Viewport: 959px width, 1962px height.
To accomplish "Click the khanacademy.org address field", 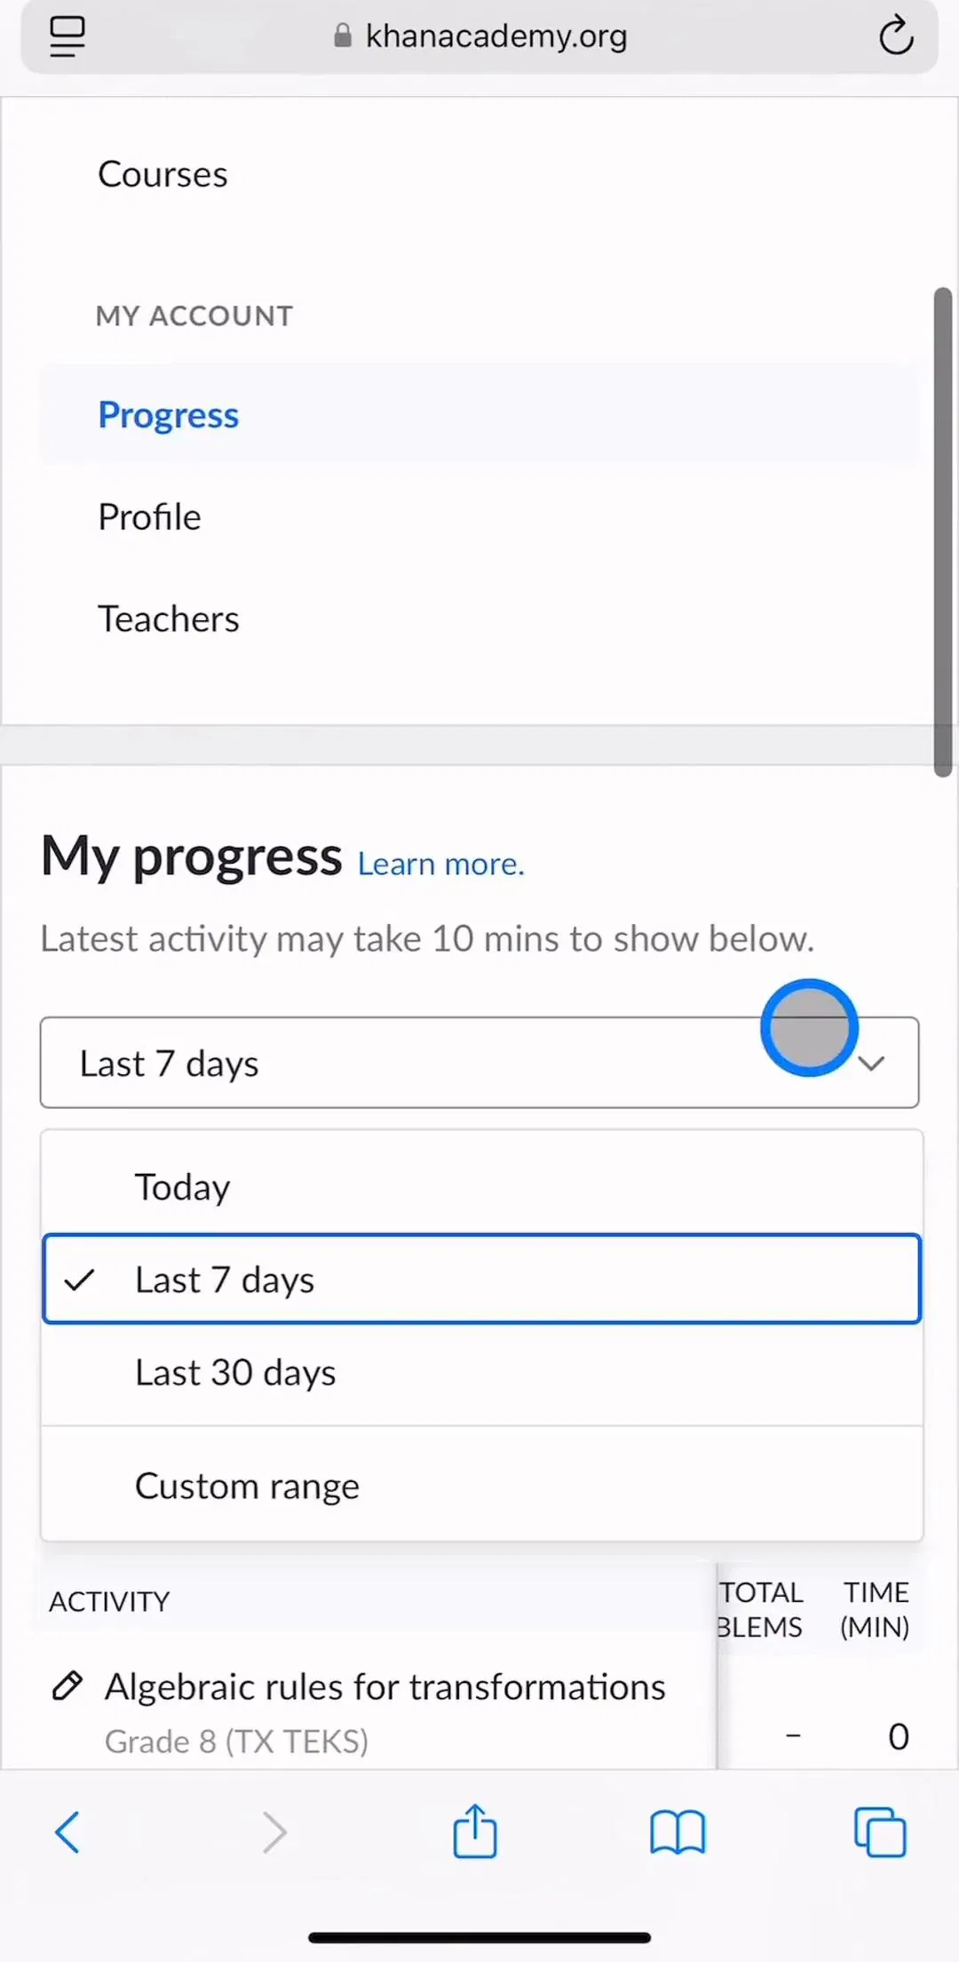I will coord(479,36).
